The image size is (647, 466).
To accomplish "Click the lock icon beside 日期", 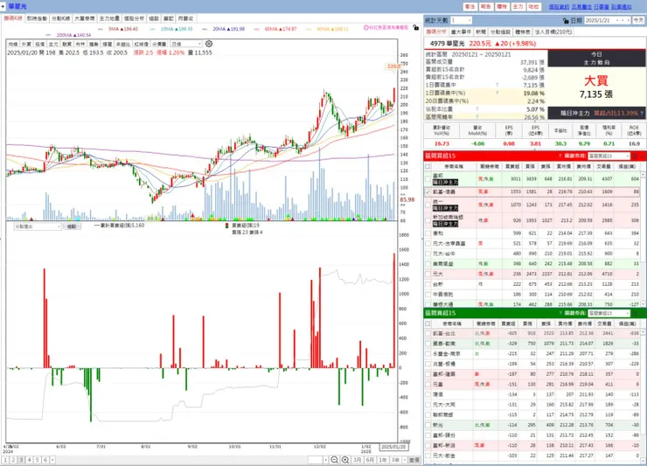I will pyautogui.click(x=566, y=20).
